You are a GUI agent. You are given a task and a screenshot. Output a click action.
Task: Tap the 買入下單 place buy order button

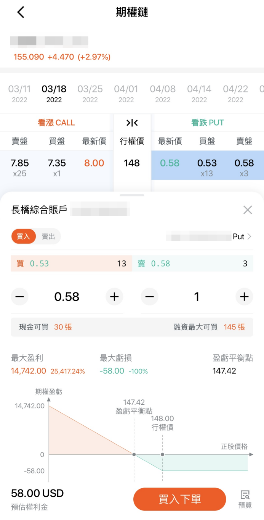pos(179,499)
